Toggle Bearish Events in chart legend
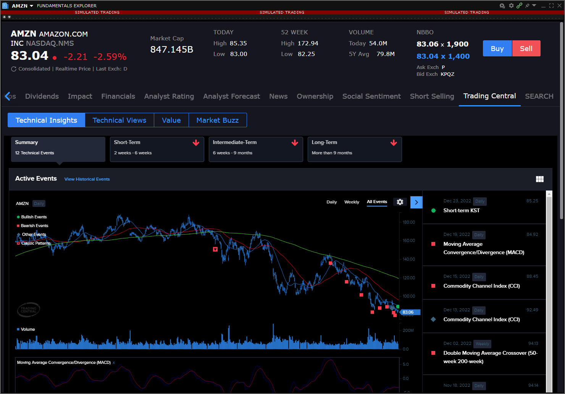This screenshot has height=394, width=565. [x=34, y=226]
